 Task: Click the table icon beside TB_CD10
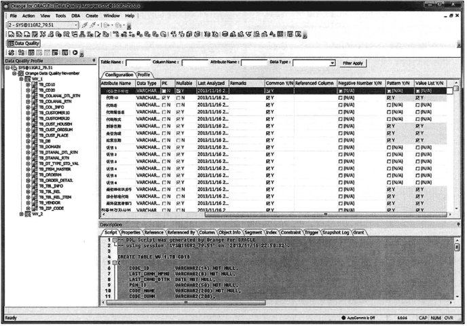click(x=35, y=85)
